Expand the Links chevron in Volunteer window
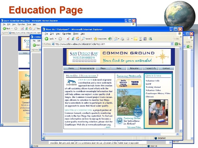 [x=181, y=37]
